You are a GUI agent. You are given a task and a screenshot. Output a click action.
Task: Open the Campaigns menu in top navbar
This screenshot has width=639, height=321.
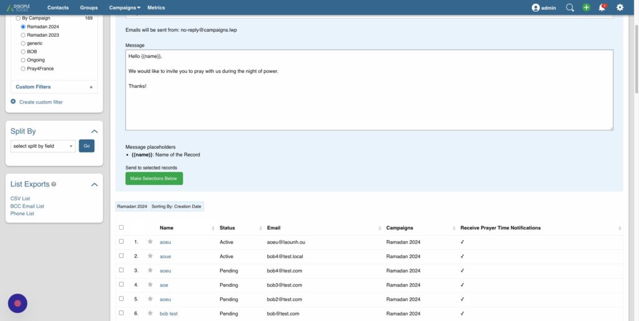click(124, 7)
